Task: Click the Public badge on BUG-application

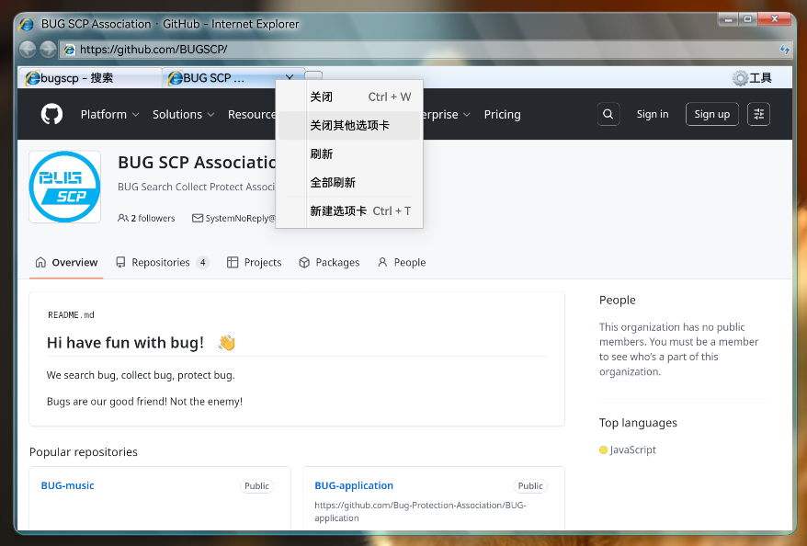Action: tap(530, 486)
